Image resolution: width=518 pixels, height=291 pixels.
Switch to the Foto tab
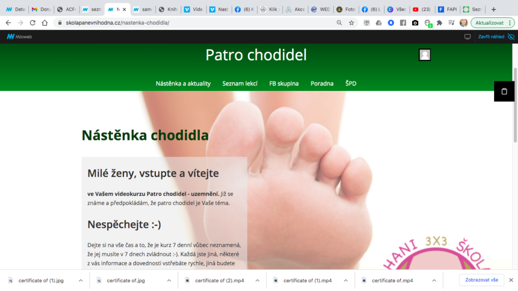(346, 10)
